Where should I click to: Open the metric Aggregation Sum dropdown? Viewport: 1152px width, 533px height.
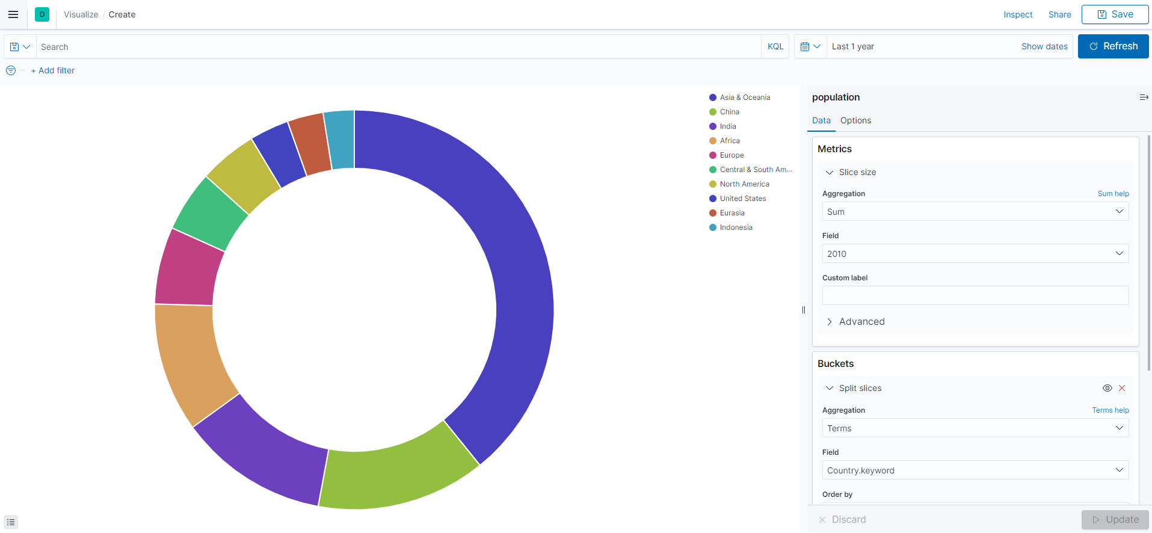(975, 211)
